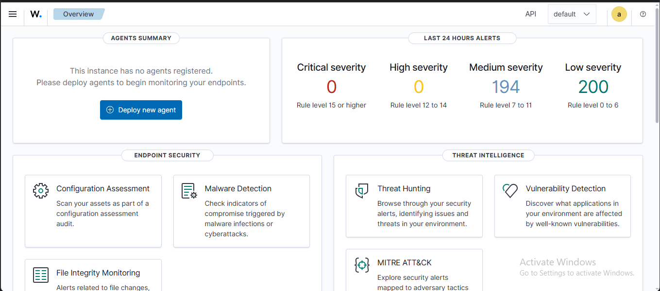The height and width of the screenshot is (291, 660).
Task: Click the Medium severity count 194
Action: tap(506, 87)
